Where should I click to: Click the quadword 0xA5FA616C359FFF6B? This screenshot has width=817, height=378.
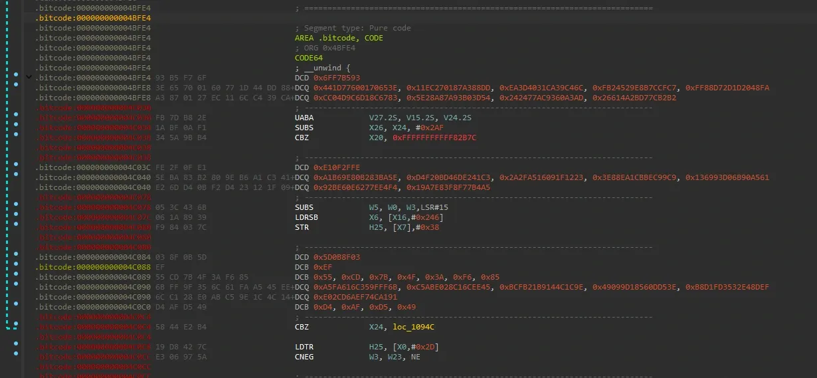(x=355, y=287)
